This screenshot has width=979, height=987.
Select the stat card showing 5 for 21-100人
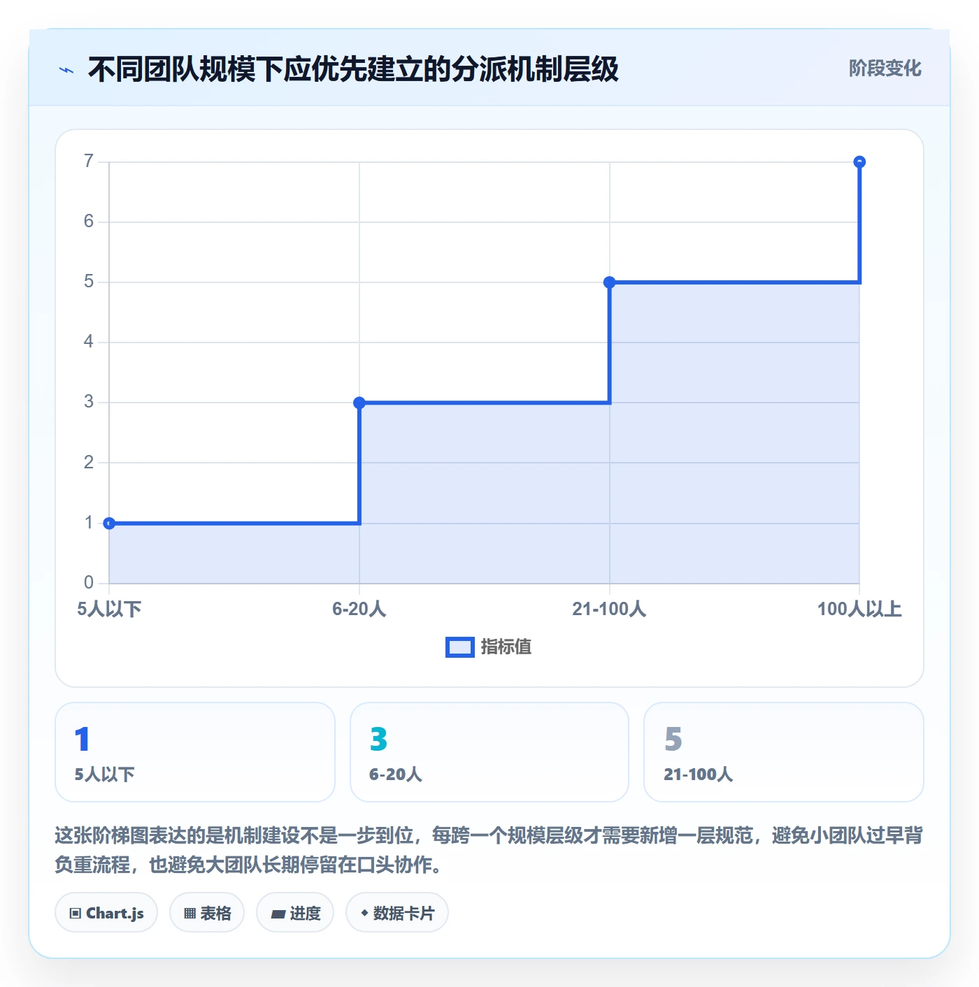pyautogui.click(x=784, y=752)
